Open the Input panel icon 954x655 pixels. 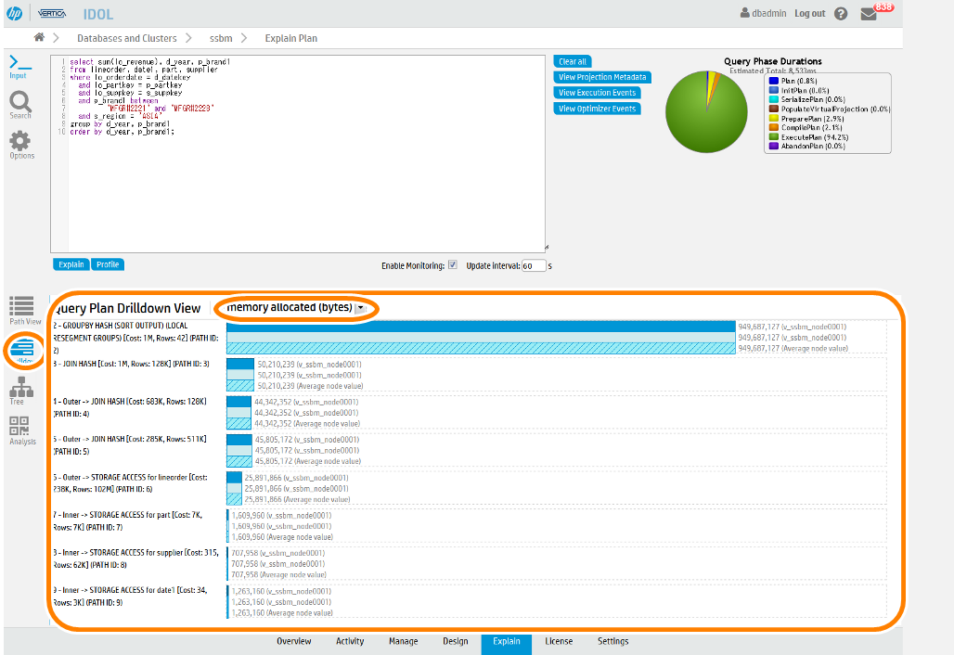point(19,64)
